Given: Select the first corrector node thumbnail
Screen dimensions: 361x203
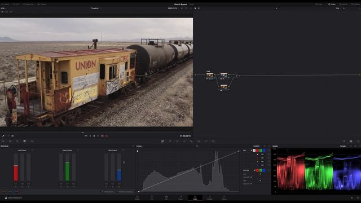Looking at the screenshot, I should [209, 76].
